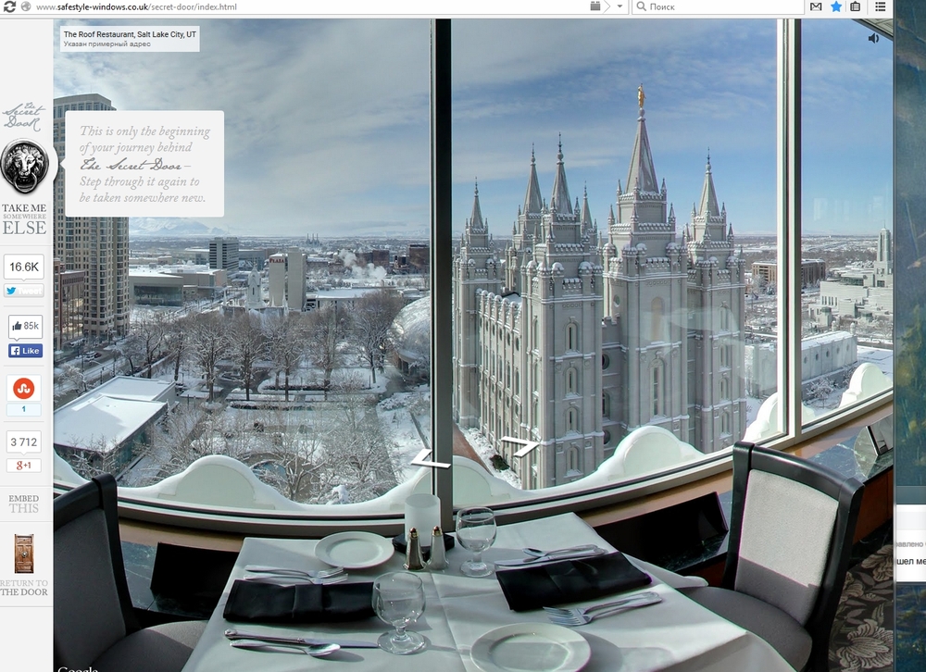Image resolution: width=926 pixels, height=672 pixels.
Task: Open the browser hamburger menu
Action: [881, 6]
